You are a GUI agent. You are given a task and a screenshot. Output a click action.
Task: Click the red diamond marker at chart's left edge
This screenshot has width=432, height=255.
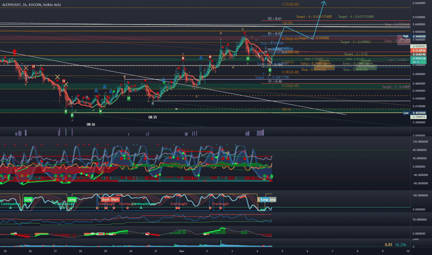click(14, 52)
